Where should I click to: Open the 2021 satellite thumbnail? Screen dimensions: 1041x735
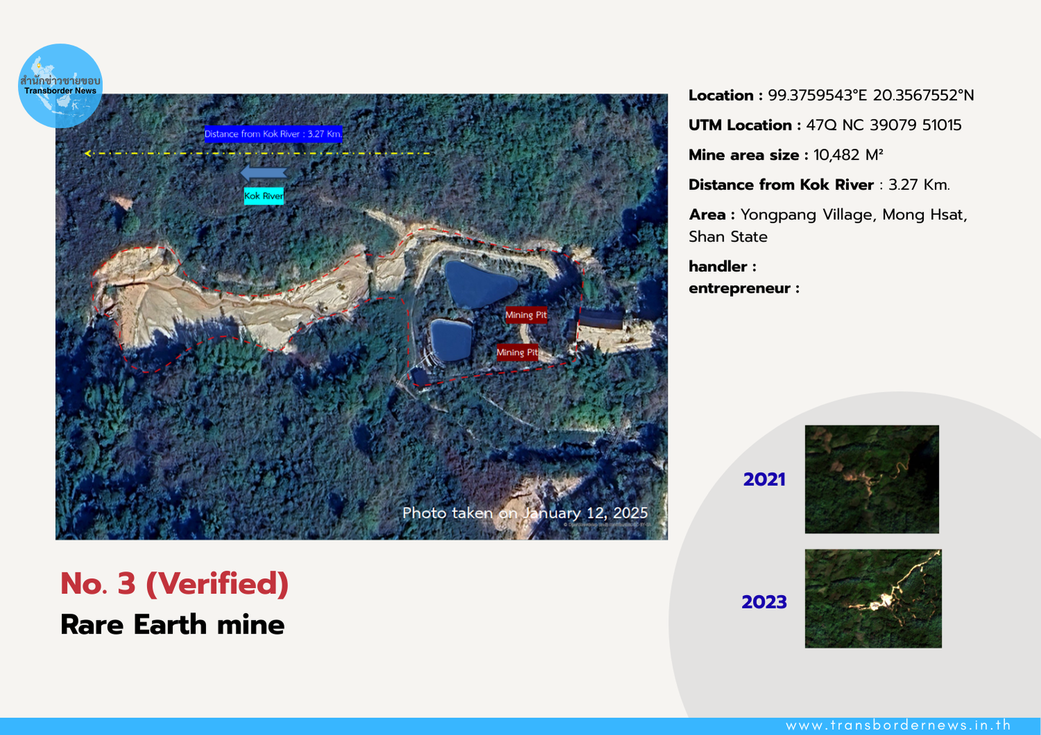click(872, 479)
